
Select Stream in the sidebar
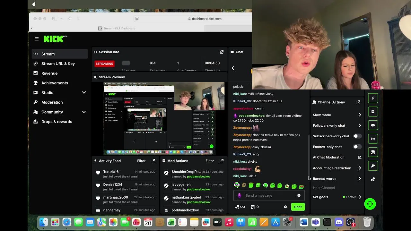coord(60,54)
